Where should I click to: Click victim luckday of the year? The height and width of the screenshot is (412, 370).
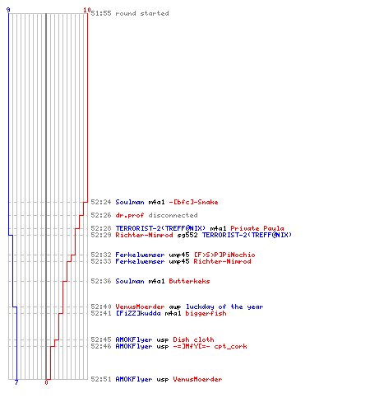coord(224,307)
